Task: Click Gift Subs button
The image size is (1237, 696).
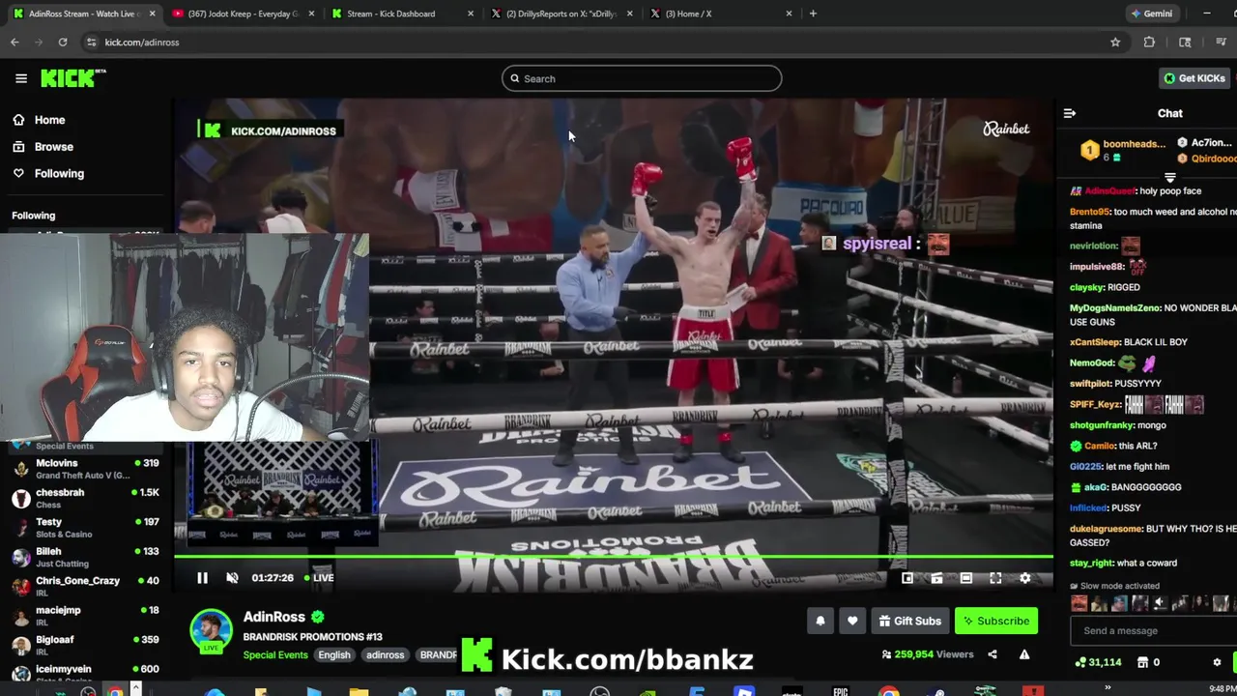Action: coord(909,622)
